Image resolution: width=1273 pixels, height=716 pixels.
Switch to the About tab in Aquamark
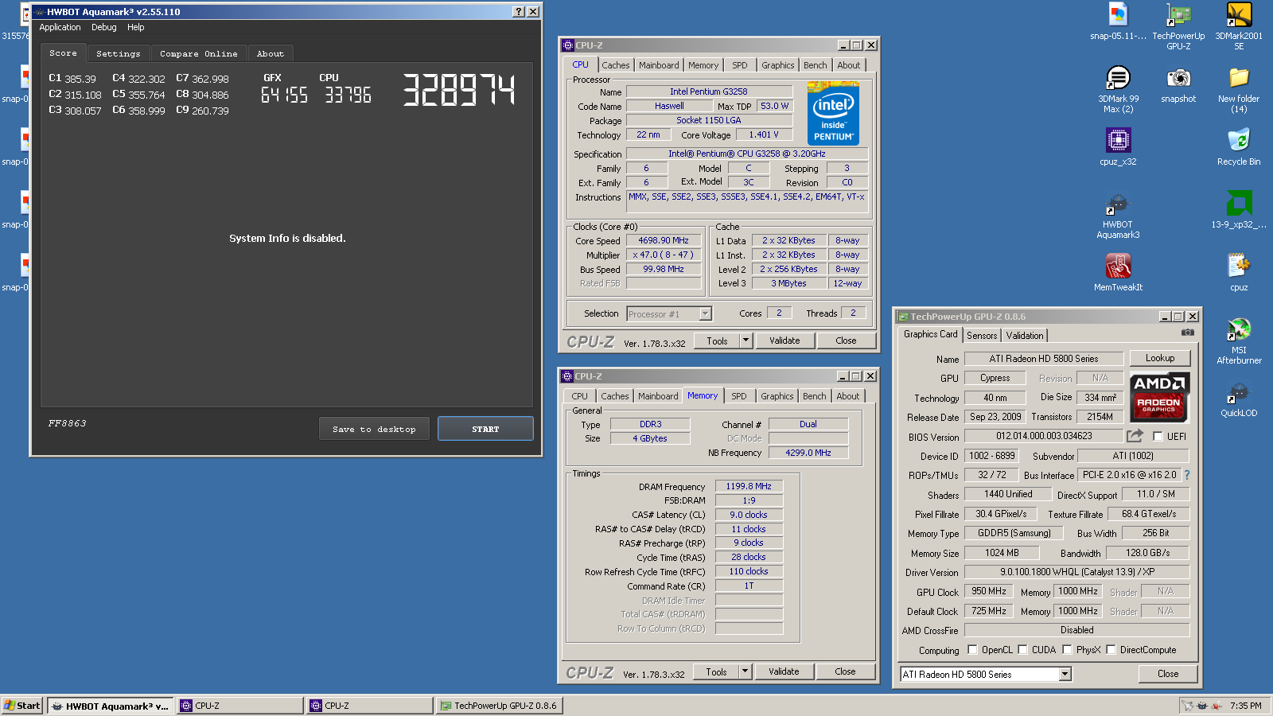270,53
